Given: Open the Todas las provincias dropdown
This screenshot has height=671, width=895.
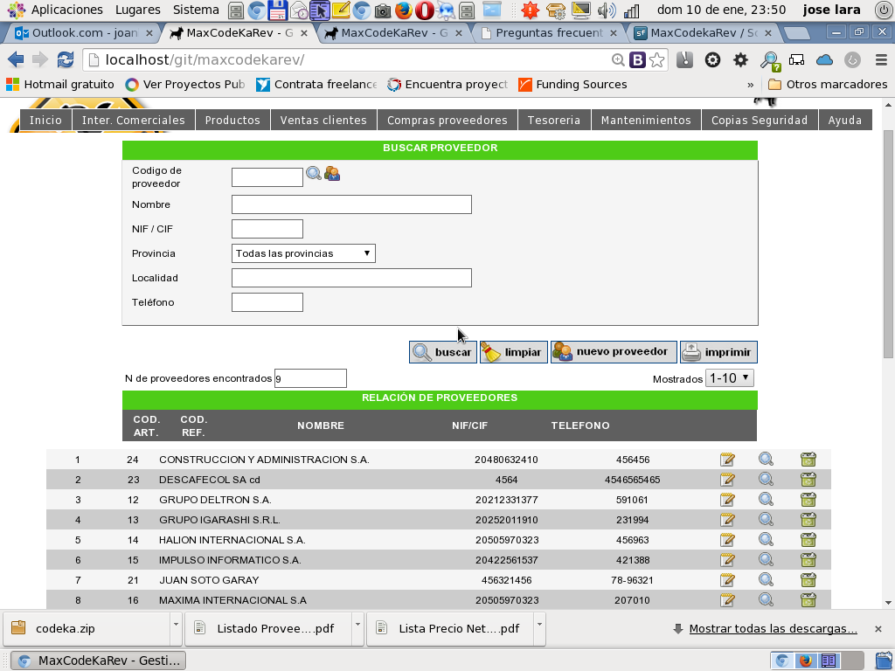Looking at the screenshot, I should [x=302, y=252].
